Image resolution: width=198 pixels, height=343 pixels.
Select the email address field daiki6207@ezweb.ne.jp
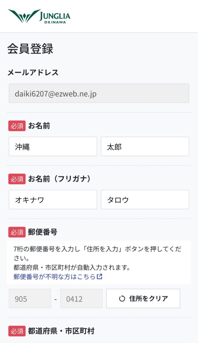click(x=99, y=93)
